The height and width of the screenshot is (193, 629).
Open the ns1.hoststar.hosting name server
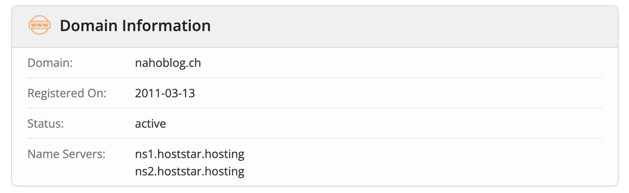190,154
